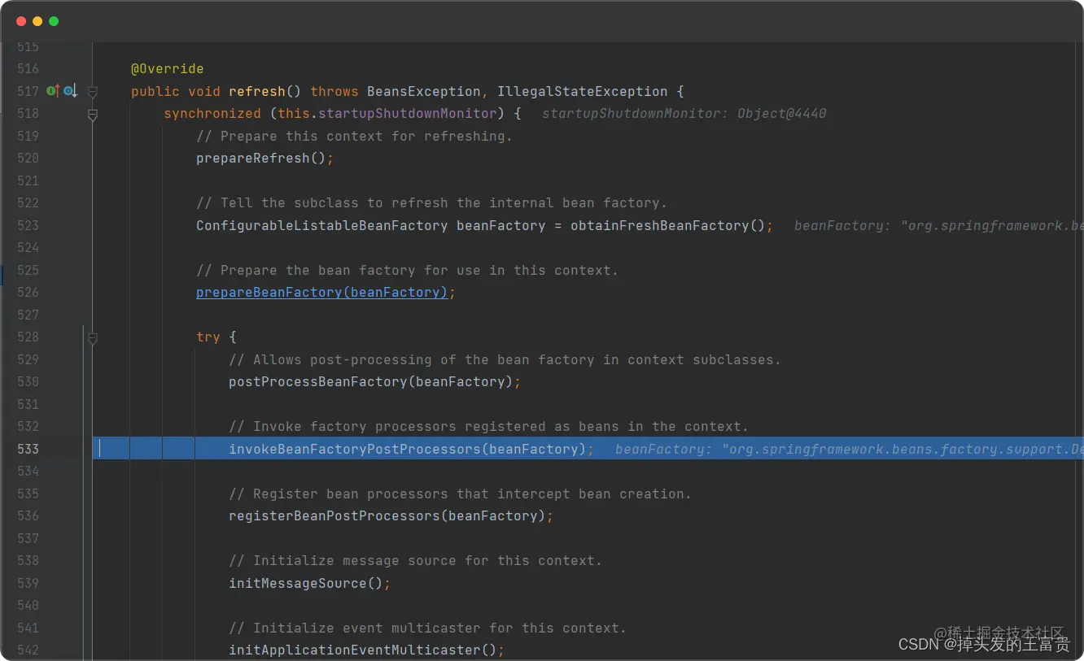1084x661 pixels.
Task: Click line number 533 in the gutter
Action: (x=28, y=449)
